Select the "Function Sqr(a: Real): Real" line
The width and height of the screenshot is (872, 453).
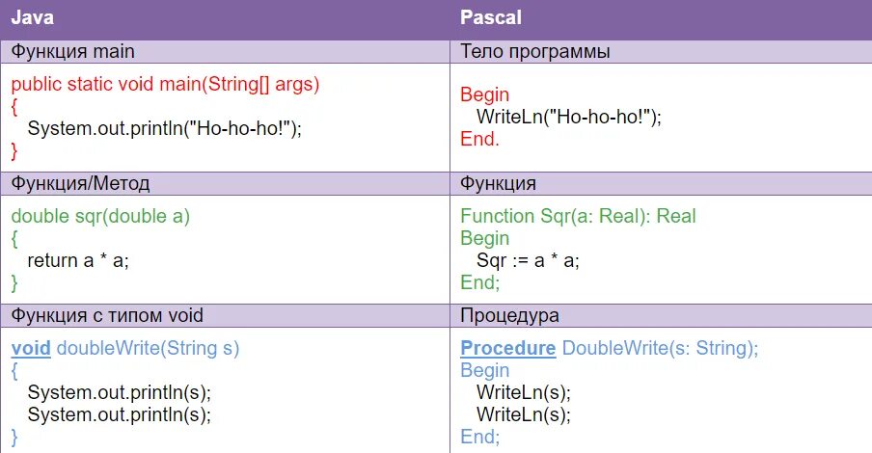pos(578,216)
